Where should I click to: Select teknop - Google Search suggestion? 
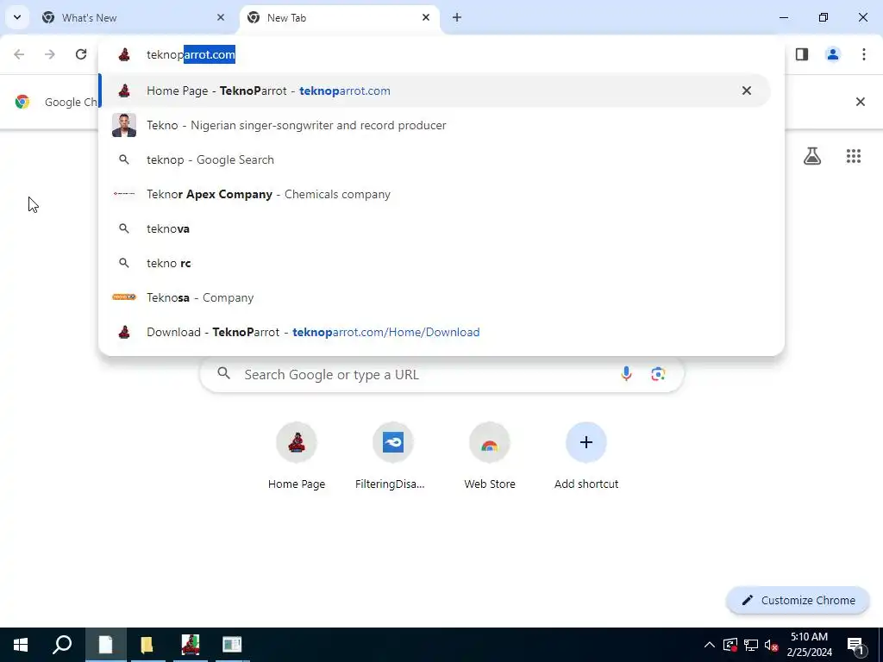click(435, 159)
